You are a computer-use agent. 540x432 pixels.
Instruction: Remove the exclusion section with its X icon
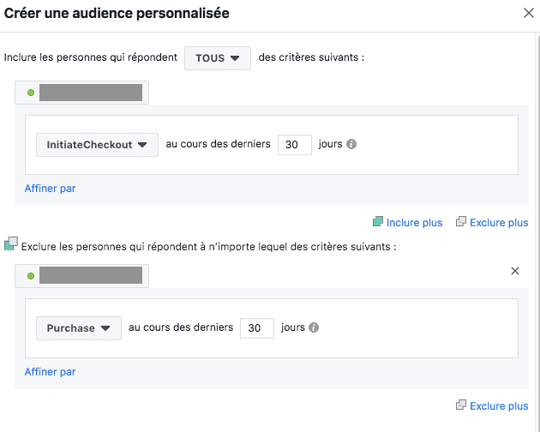point(515,271)
